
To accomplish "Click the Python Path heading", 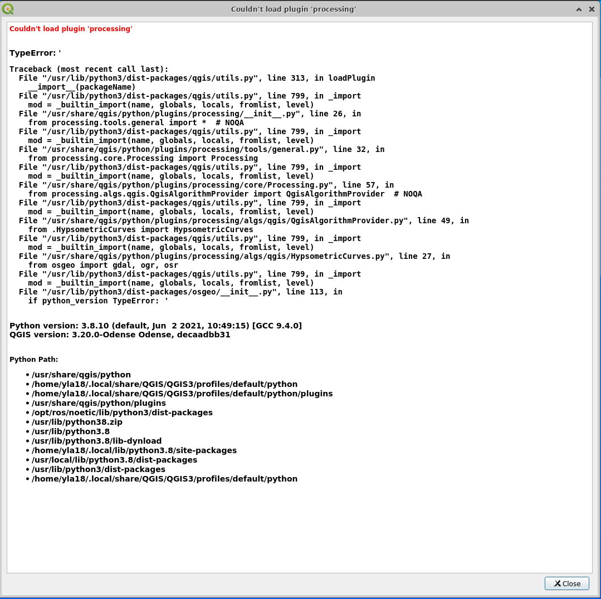I will 33,359.
